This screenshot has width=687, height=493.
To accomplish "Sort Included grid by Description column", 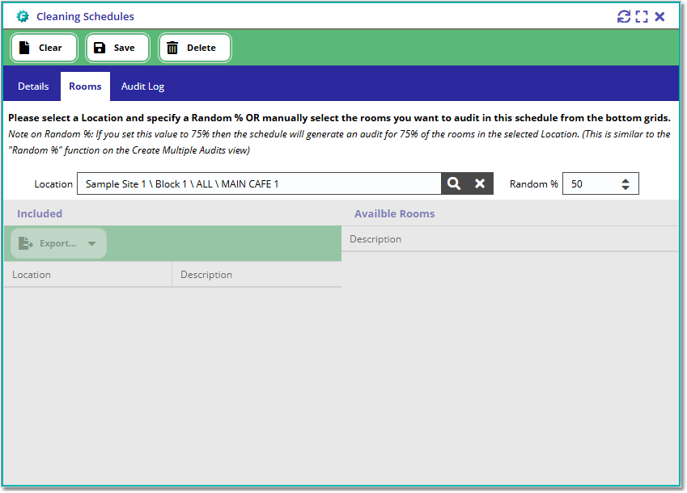I will tap(257, 275).
